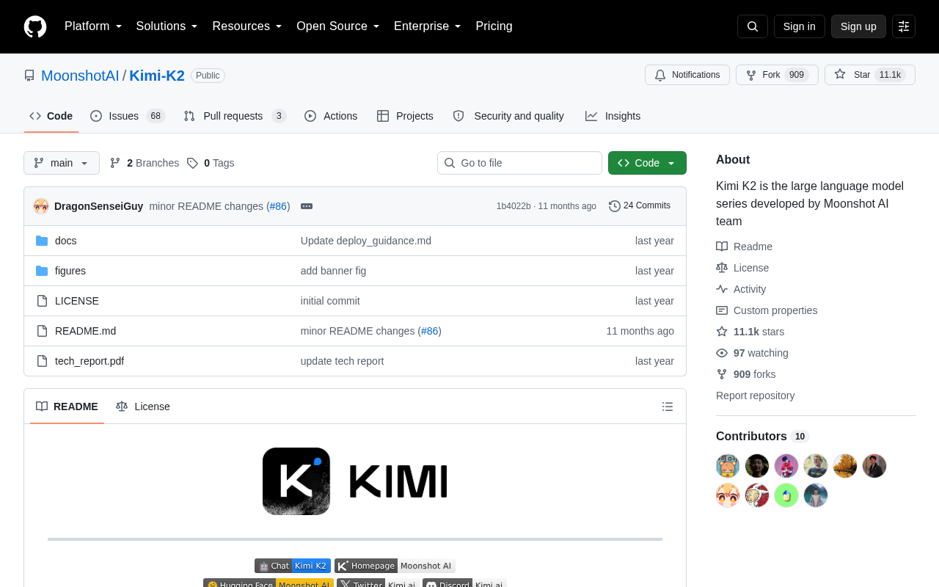The width and height of the screenshot is (939, 587).
Task: Click the green contributor avatar
Action: (786, 495)
